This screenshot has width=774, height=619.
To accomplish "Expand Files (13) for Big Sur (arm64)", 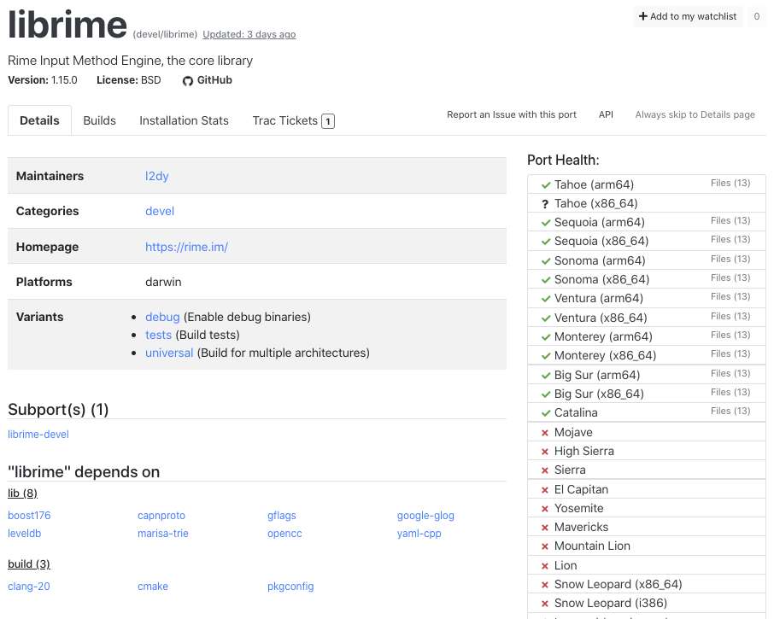I will click(x=730, y=373).
